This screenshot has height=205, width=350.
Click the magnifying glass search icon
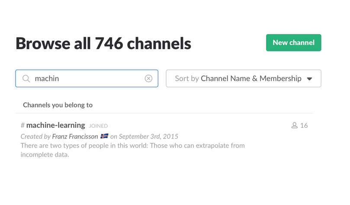(x=26, y=79)
